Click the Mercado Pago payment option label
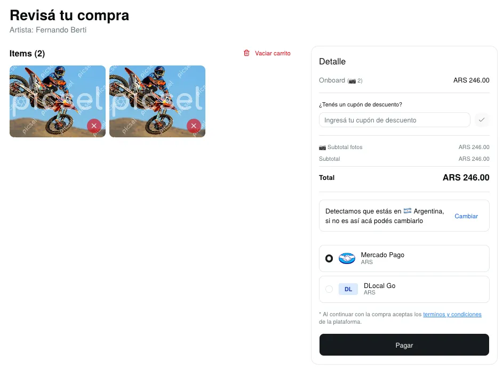This screenshot has width=503, height=370. click(x=382, y=255)
